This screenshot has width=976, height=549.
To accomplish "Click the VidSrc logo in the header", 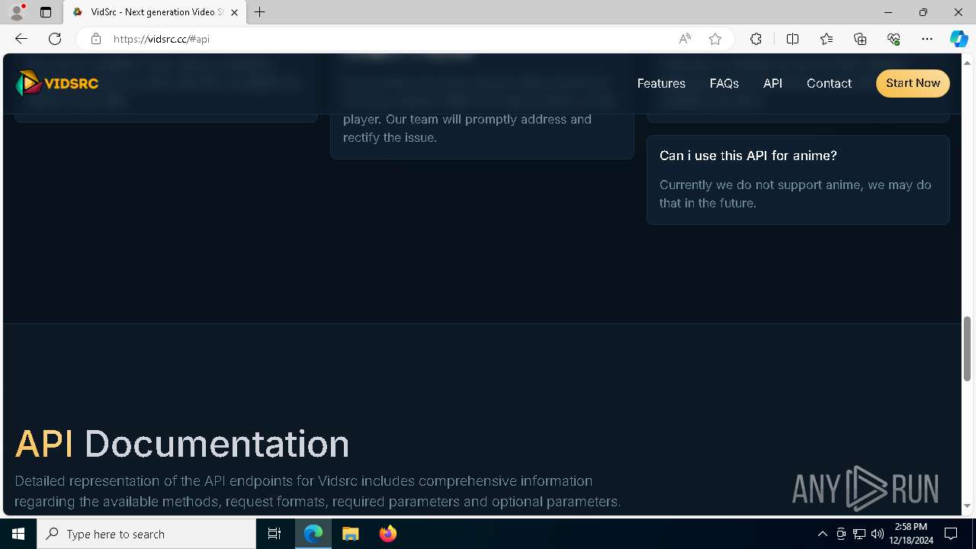I will click(x=57, y=83).
